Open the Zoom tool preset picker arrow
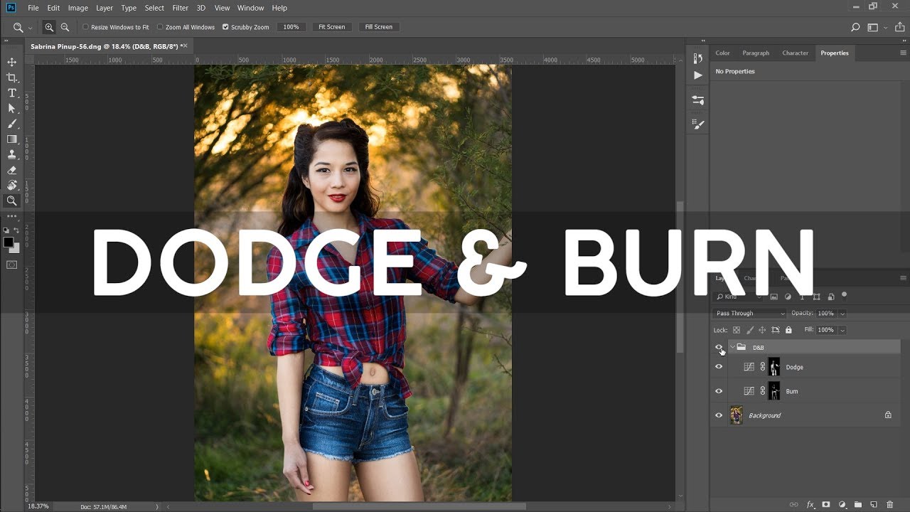The height and width of the screenshot is (512, 910). (30, 27)
